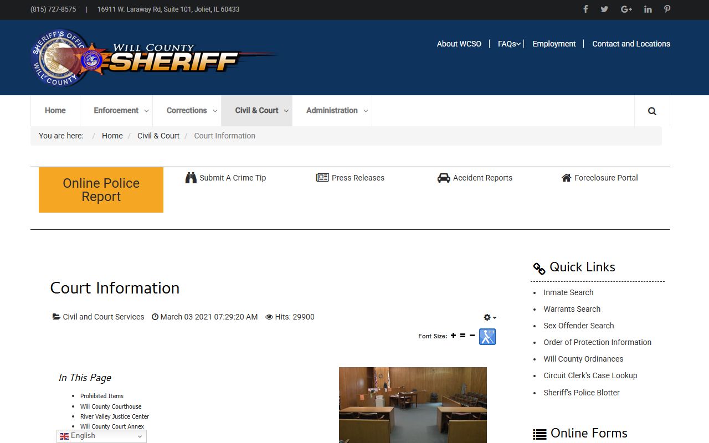Screen dimensions: 709x443
Task: Open Civil and Court Services category link
Action: click(104, 317)
